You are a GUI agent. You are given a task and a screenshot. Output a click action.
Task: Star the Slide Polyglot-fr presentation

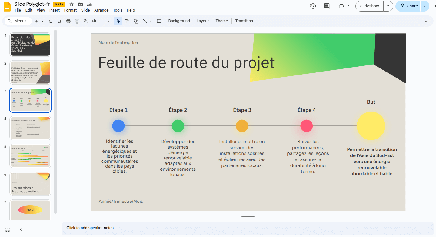72,4
